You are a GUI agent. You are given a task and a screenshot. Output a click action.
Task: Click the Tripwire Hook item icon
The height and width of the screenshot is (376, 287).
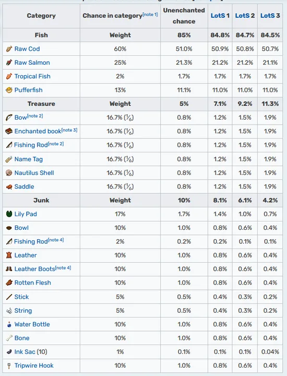(x=9, y=366)
